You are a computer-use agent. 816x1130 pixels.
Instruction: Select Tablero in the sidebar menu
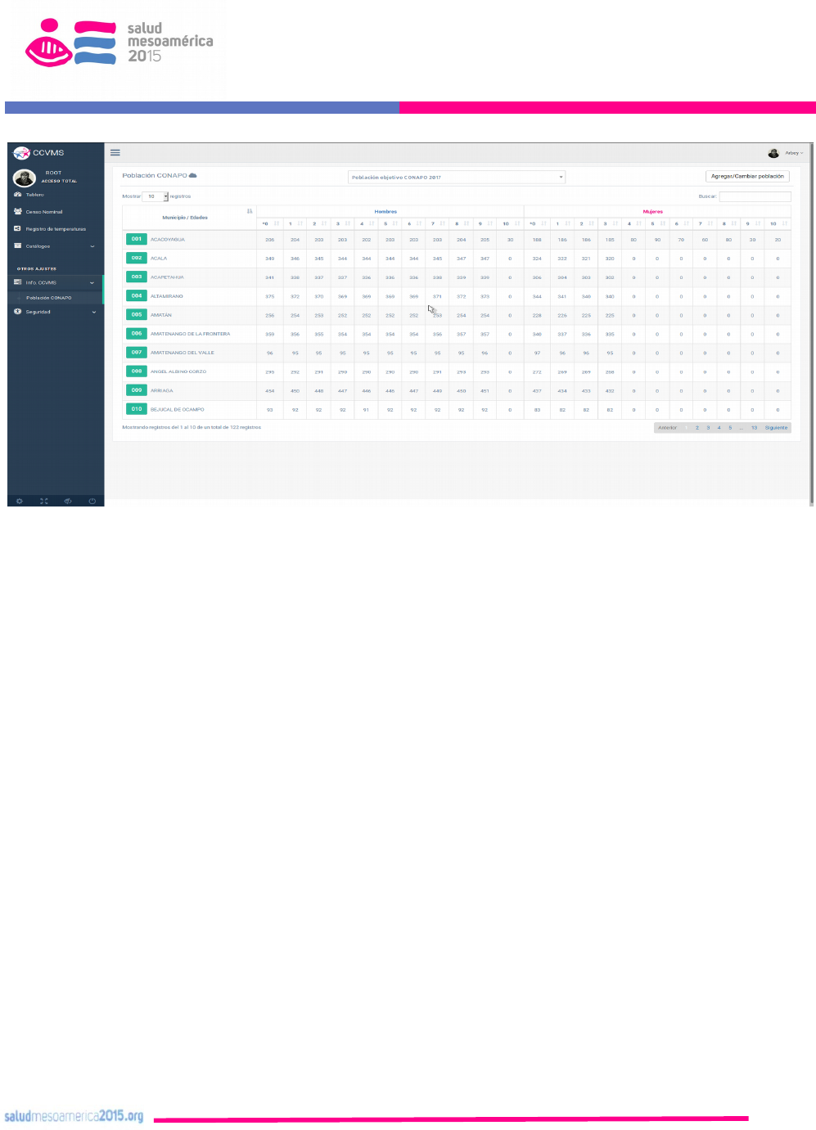pos(35,195)
